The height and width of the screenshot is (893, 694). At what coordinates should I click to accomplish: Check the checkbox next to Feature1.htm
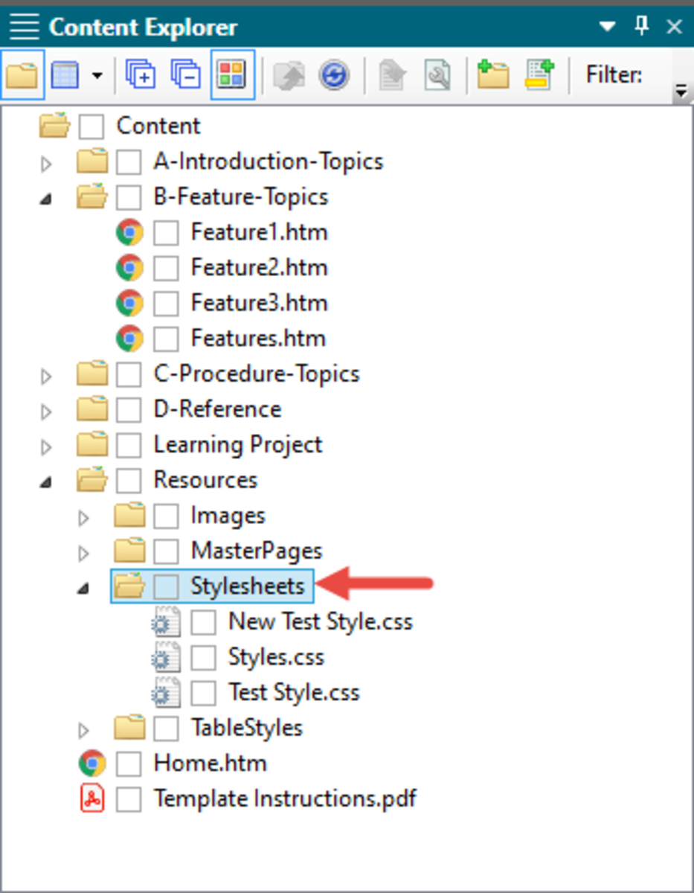165,231
